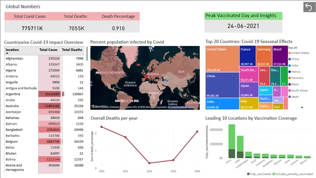Select the Afghanistan row in table
316x178 pixels.
(44, 58)
